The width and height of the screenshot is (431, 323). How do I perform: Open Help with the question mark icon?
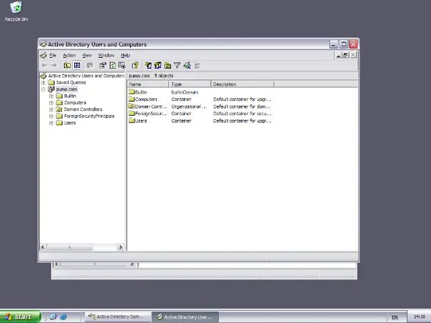pos(135,65)
